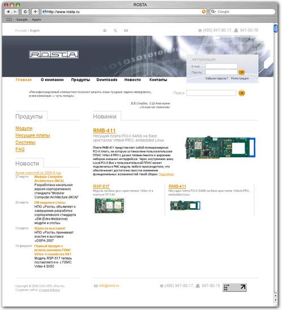Click the ROSTA logo

(x=54, y=54)
